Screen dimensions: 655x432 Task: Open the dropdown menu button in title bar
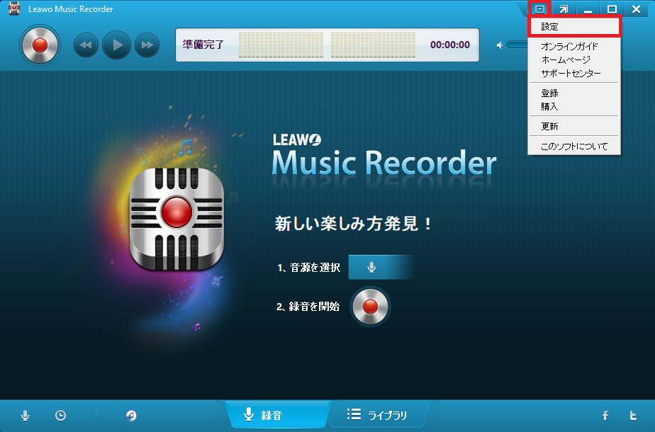click(x=539, y=9)
